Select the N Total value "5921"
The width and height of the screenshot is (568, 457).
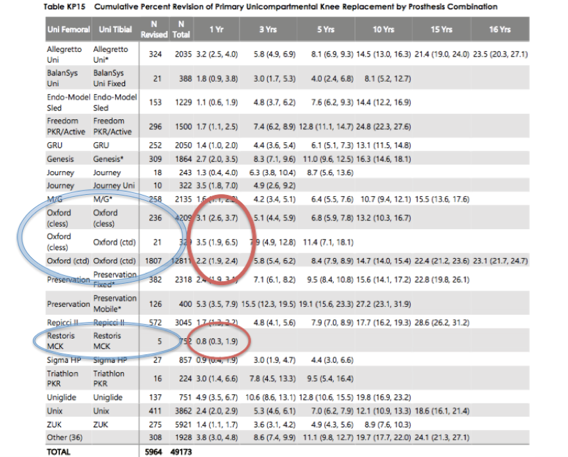[183, 424]
